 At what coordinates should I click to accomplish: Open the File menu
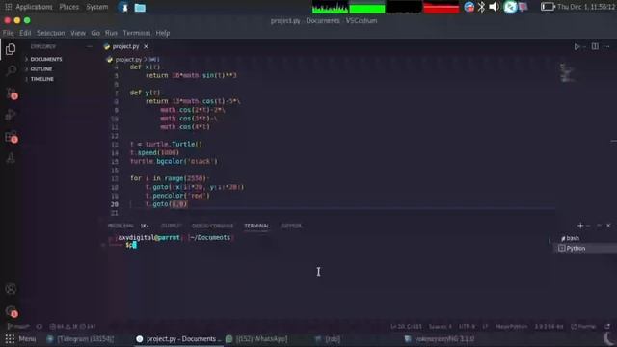9,33
